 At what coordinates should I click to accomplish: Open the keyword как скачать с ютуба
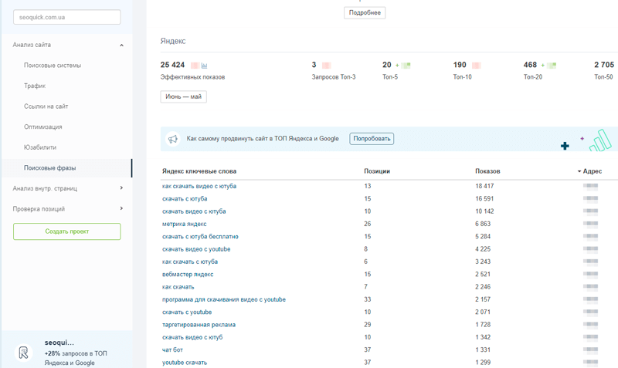tap(189, 262)
